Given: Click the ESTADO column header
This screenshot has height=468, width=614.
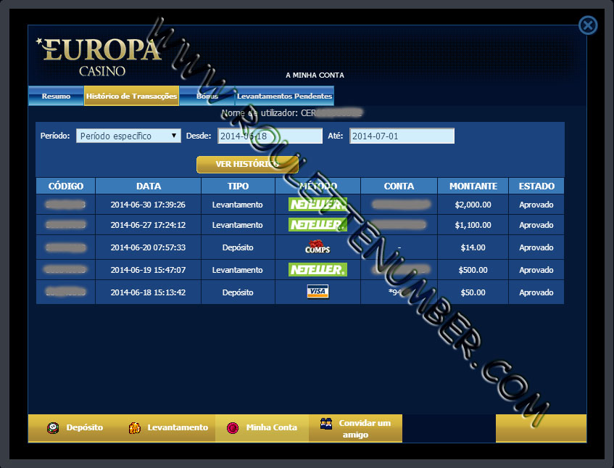Looking at the screenshot, I should [x=536, y=186].
